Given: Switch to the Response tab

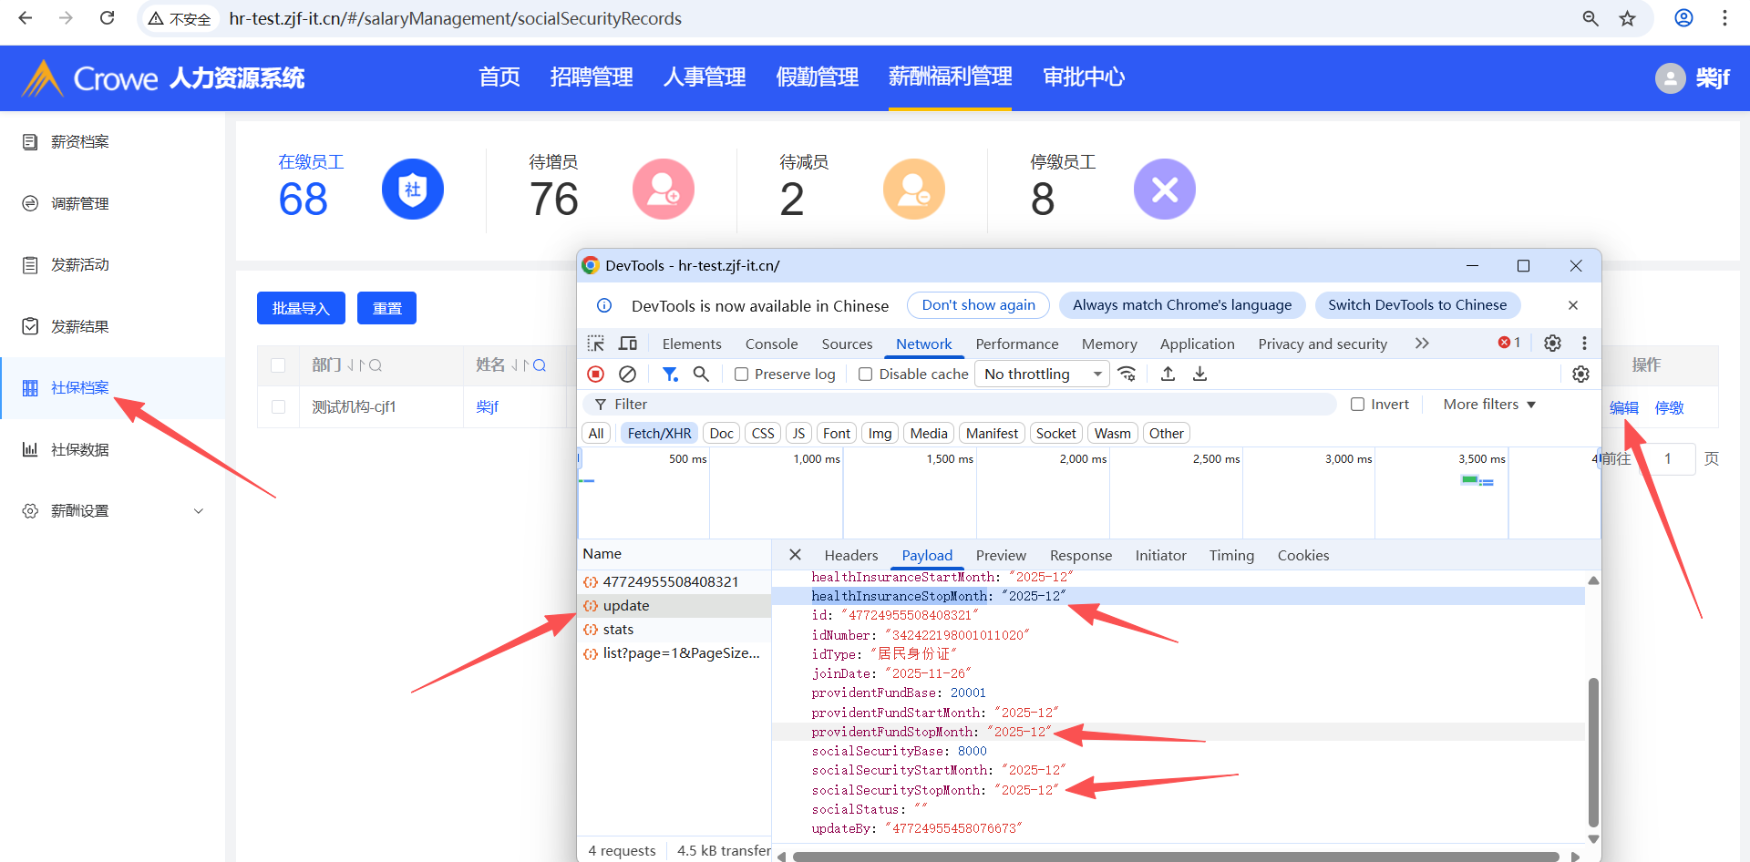Looking at the screenshot, I should pyautogui.click(x=1080, y=556).
